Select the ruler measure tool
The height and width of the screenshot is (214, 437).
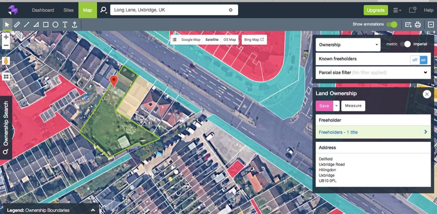pyautogui.click(x=17, y=25)
